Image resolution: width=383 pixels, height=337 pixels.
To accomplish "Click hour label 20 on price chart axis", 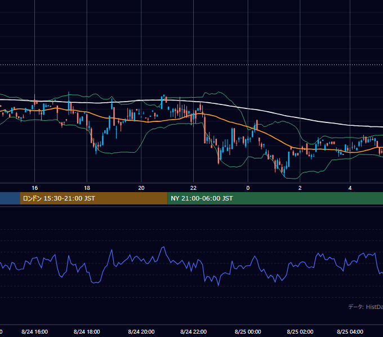I will (x=141, y=188).
